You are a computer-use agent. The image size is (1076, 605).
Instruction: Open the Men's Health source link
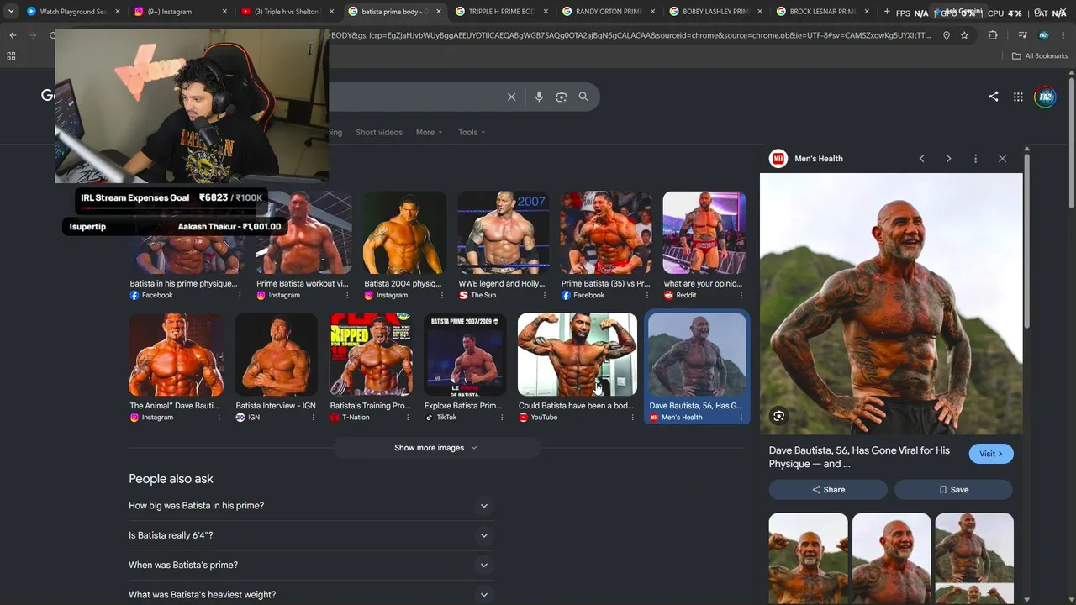[818, 159]
